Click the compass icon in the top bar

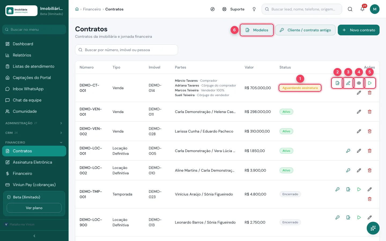point(213,9)
